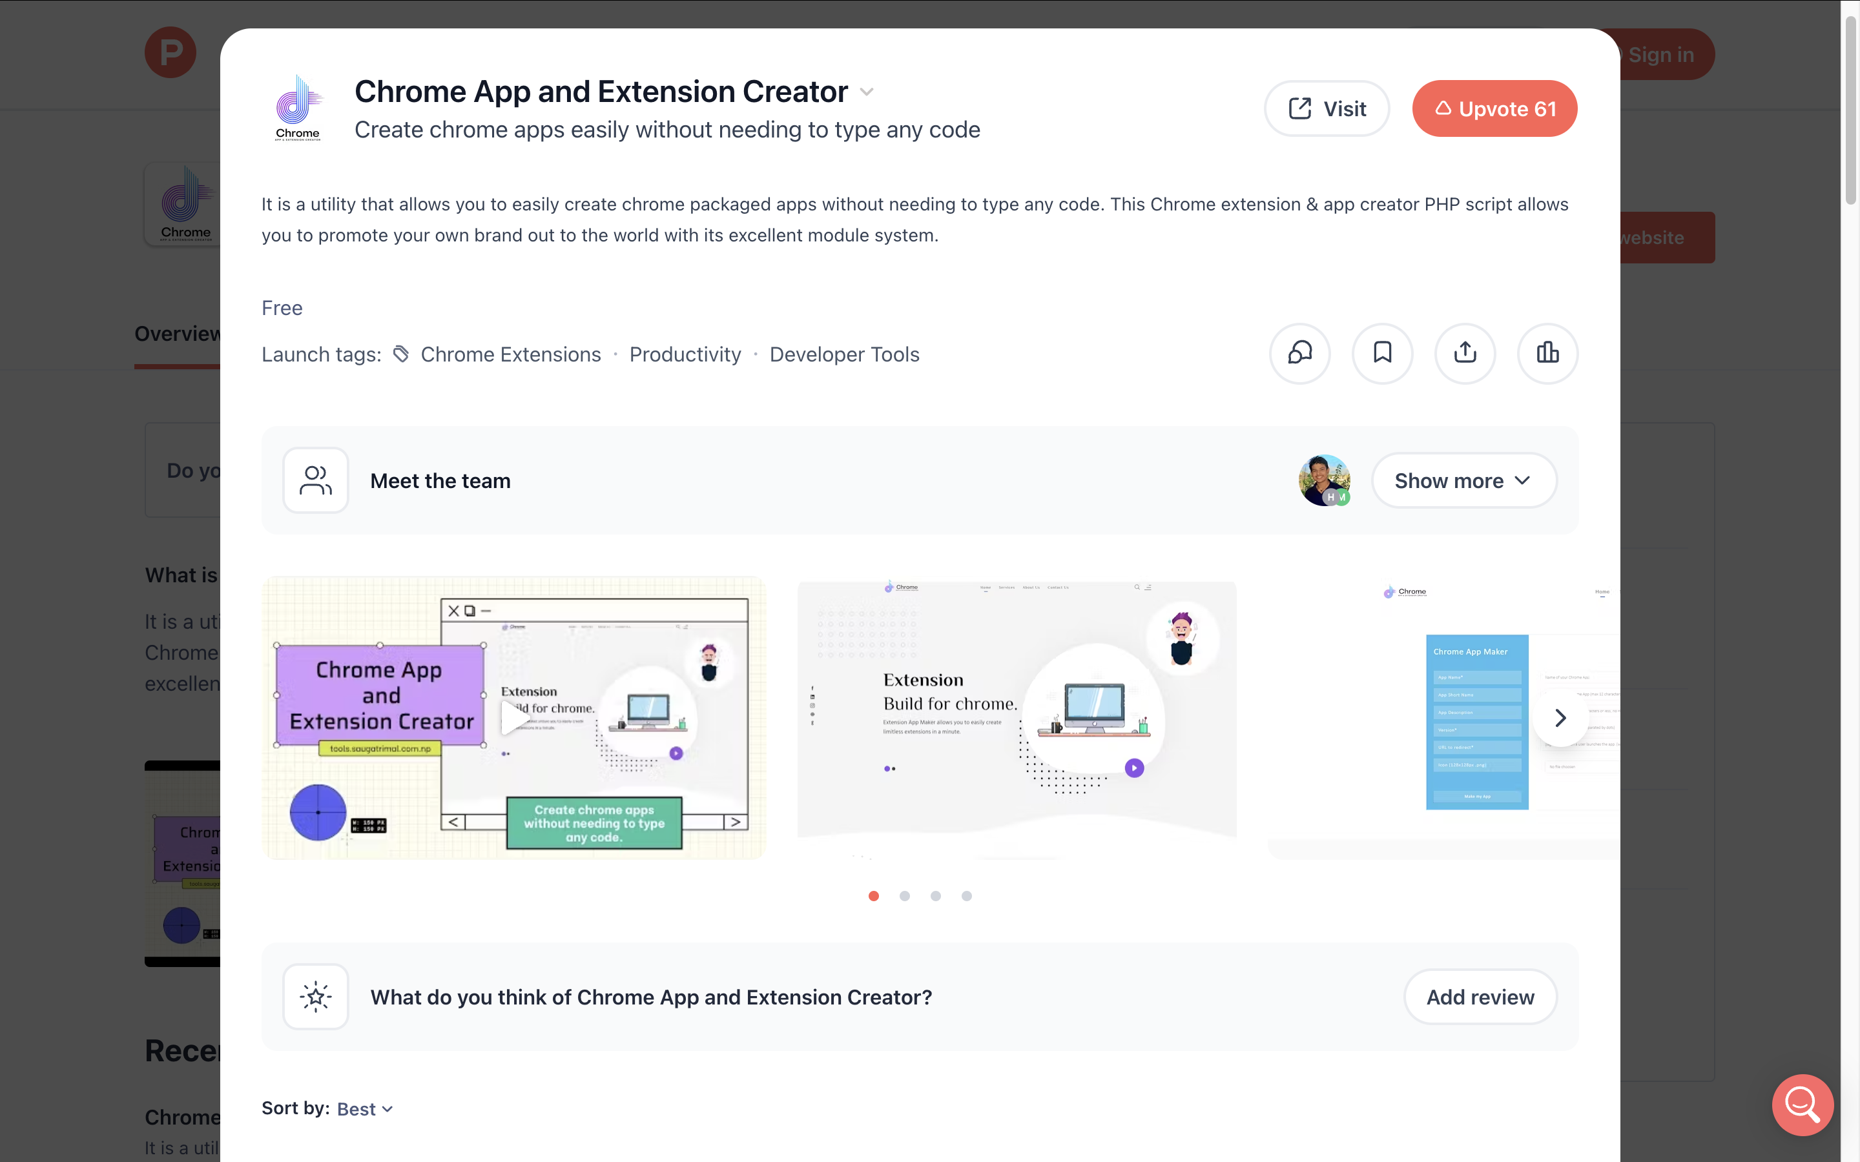Open the Chrome App Maker screenshot

coord(1444,718)
